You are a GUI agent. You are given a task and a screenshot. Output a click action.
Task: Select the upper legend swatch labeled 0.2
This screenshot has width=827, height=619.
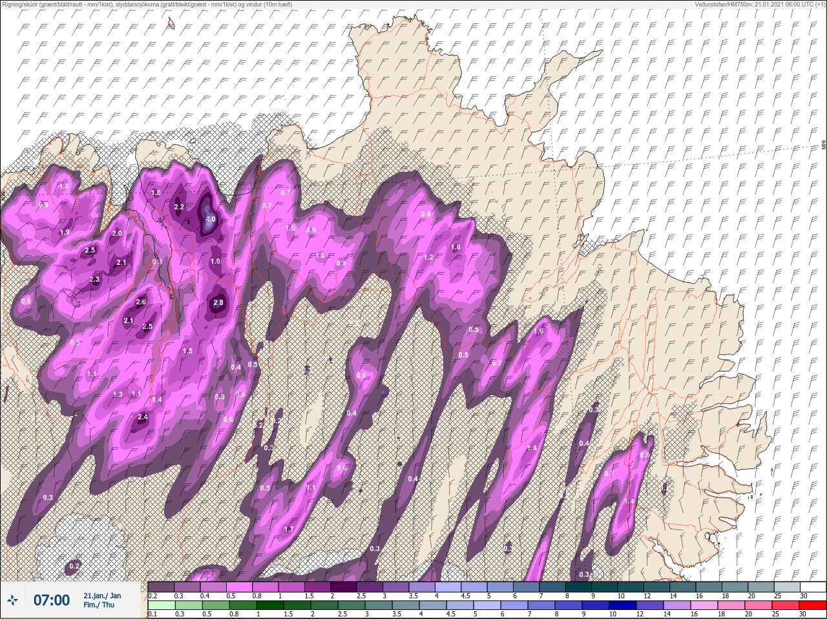click(161, 587)
